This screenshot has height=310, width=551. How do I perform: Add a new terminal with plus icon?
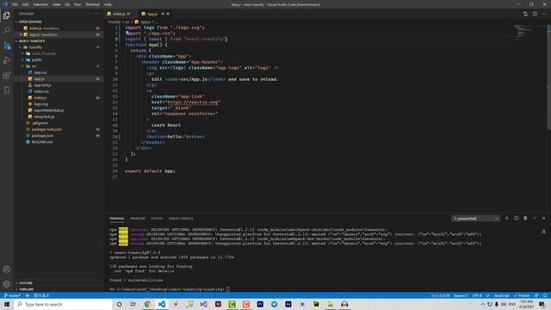(507, 218)
